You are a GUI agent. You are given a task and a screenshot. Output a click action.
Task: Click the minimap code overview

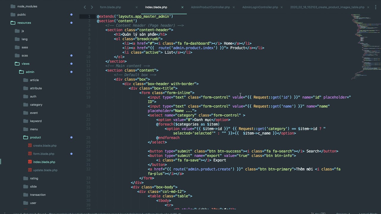click(x=366, y=46)
